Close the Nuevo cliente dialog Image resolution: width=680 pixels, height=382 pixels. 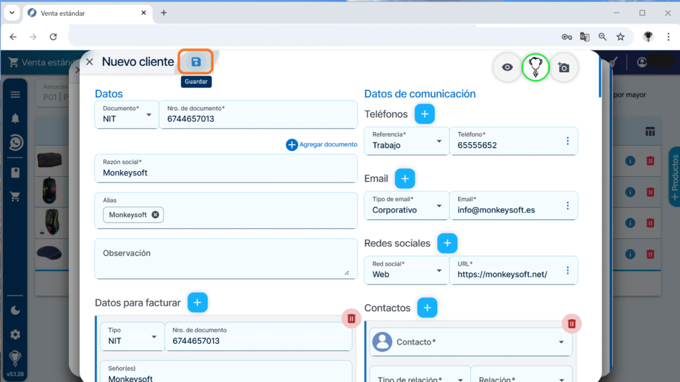(x=89, y=62)
